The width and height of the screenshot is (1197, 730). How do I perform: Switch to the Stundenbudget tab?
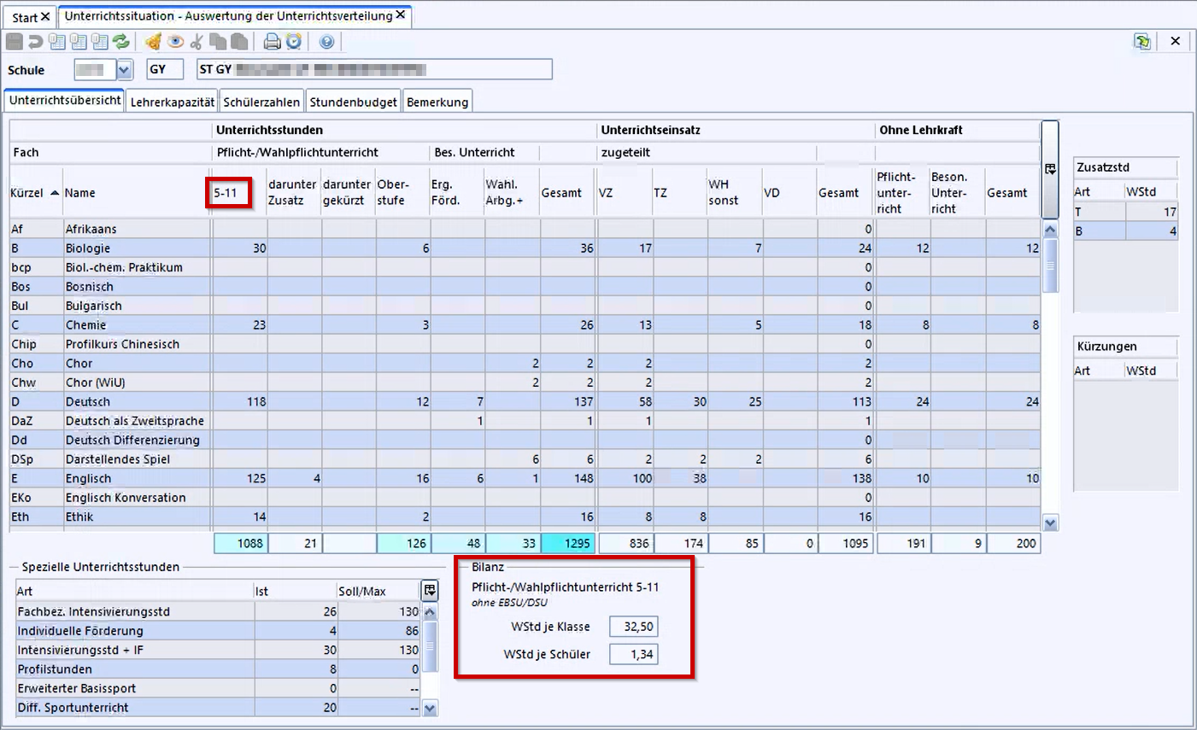(353, 102)
